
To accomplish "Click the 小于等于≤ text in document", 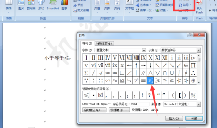I will pyautogui.click(x=57, y=58).
